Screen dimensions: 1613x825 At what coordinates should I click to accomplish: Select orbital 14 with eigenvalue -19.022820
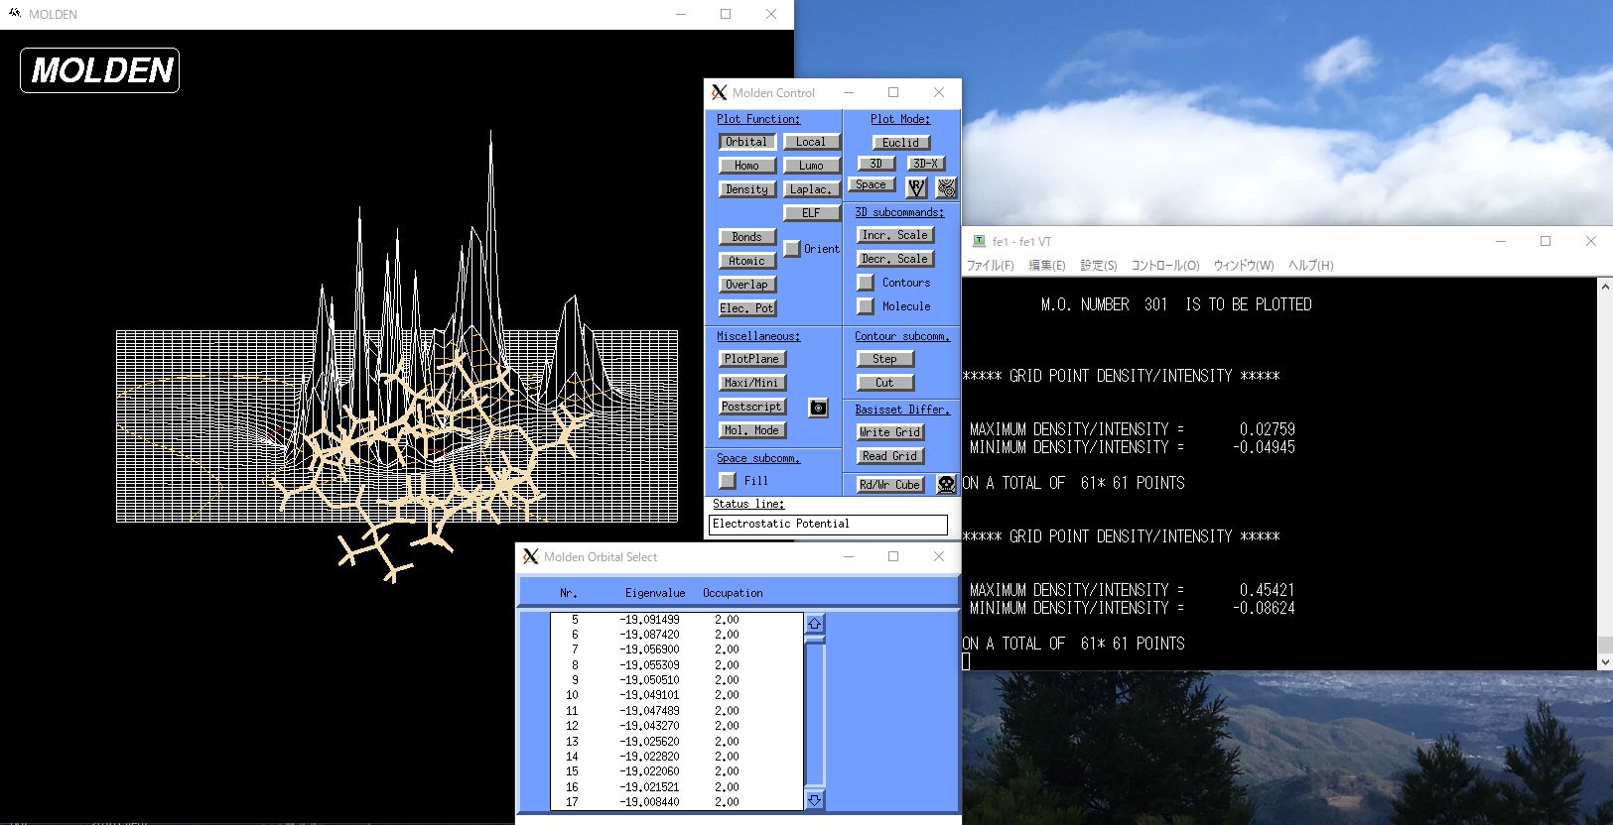click(677, 757)
